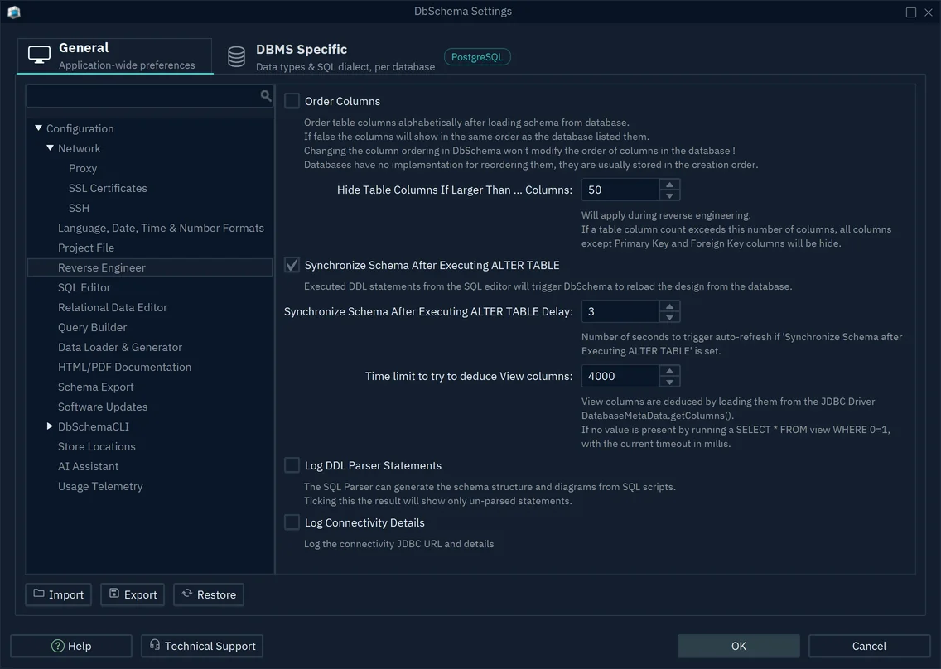Click the question mark Help icon

(58, 646)
